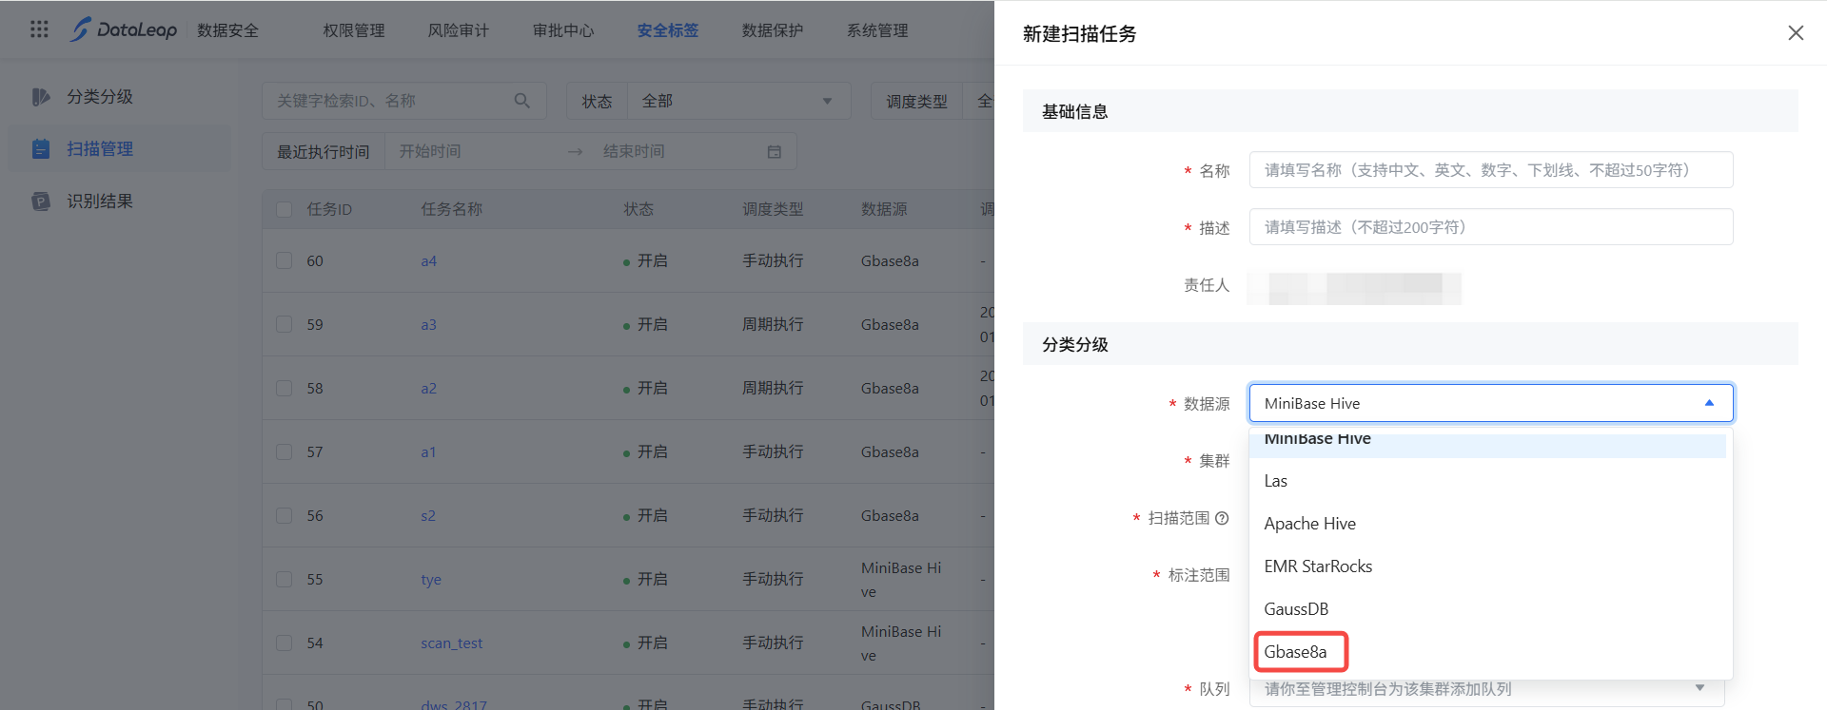The height and width of the screenshot is (710, 1827).
Task: Open task a4 link
Action: coord(429,260)
